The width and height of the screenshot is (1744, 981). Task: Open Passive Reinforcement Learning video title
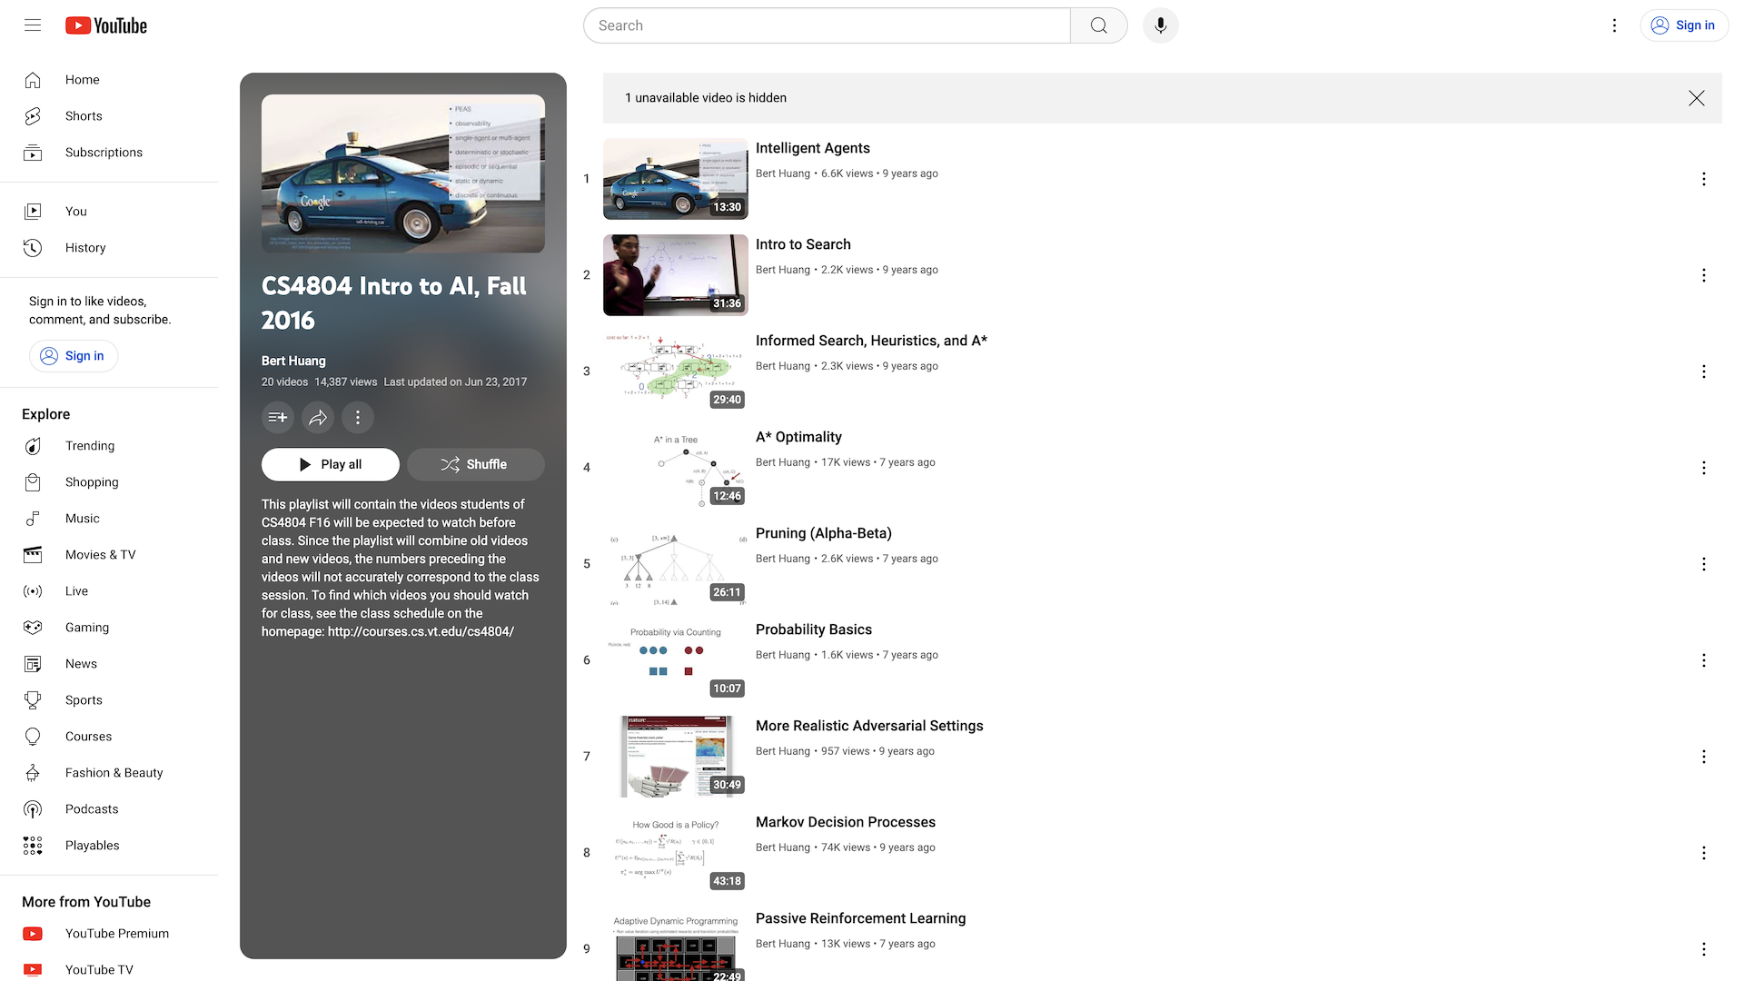(860, 918)
